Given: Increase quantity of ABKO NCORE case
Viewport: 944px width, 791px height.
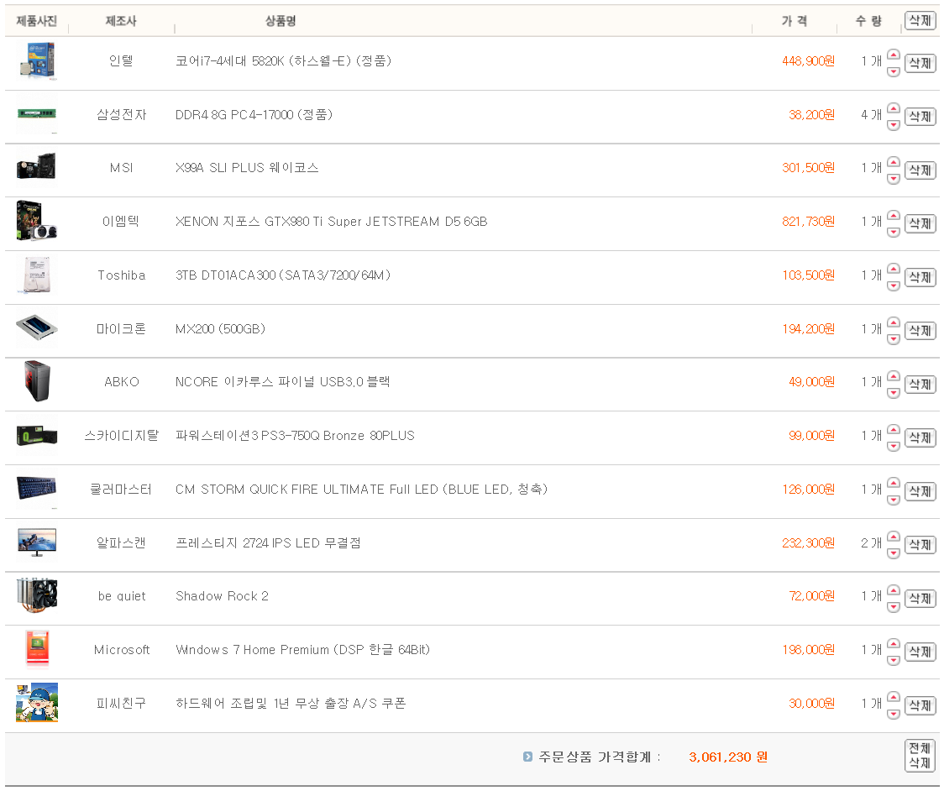Looking at the screenshot, I should pyautogui.click(x=894, y=375).
